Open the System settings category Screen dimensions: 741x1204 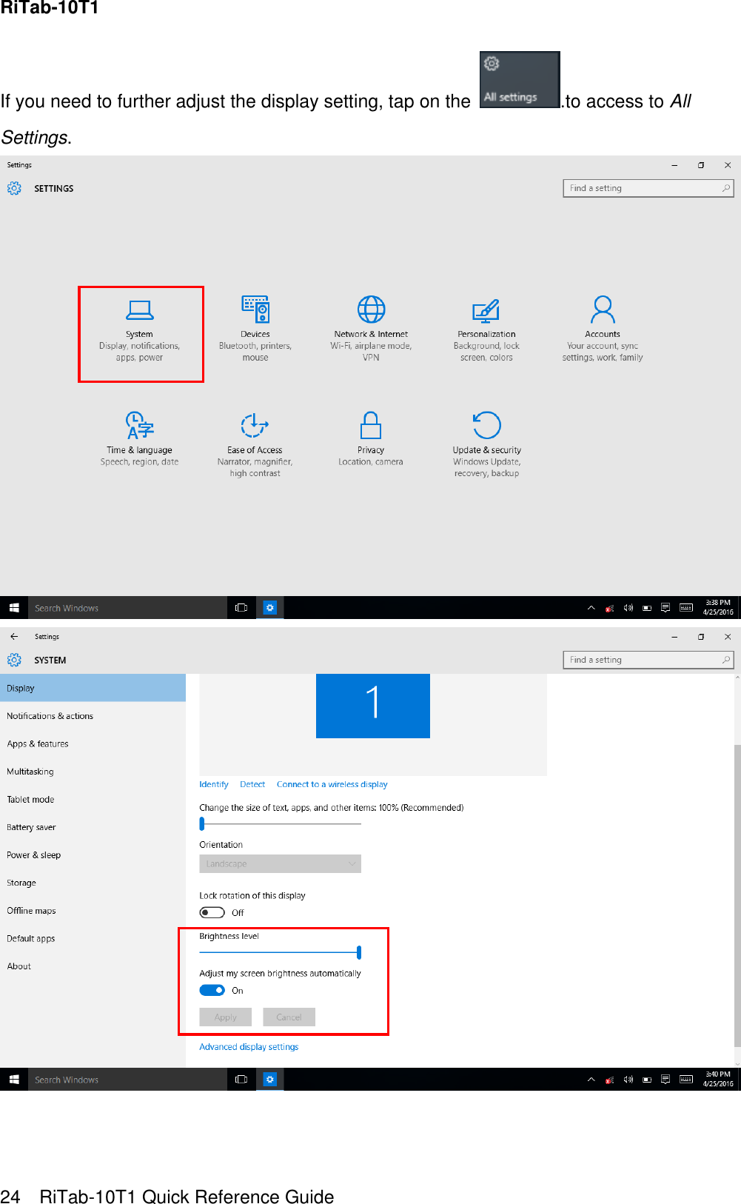click(x=140, y=333)
